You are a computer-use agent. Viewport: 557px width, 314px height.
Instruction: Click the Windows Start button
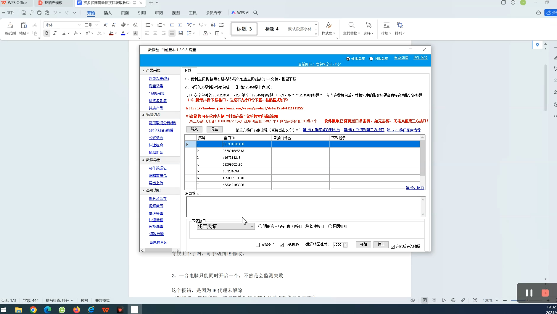pyautogui.click(x=4, y=310)
